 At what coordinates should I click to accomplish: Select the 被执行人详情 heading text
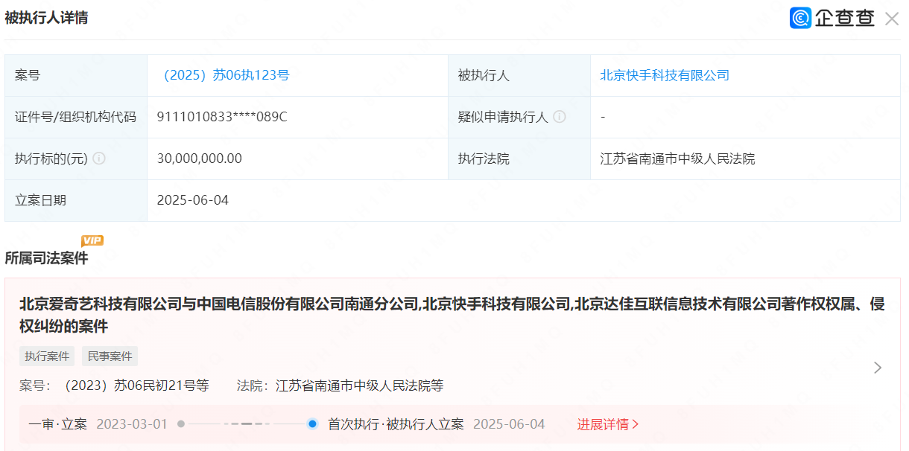pyautogui.click(x=46, y=18)
